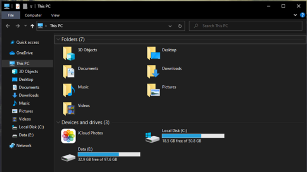
Task: Click the computer icon in the title bar
Action: (x=7, y=6)
